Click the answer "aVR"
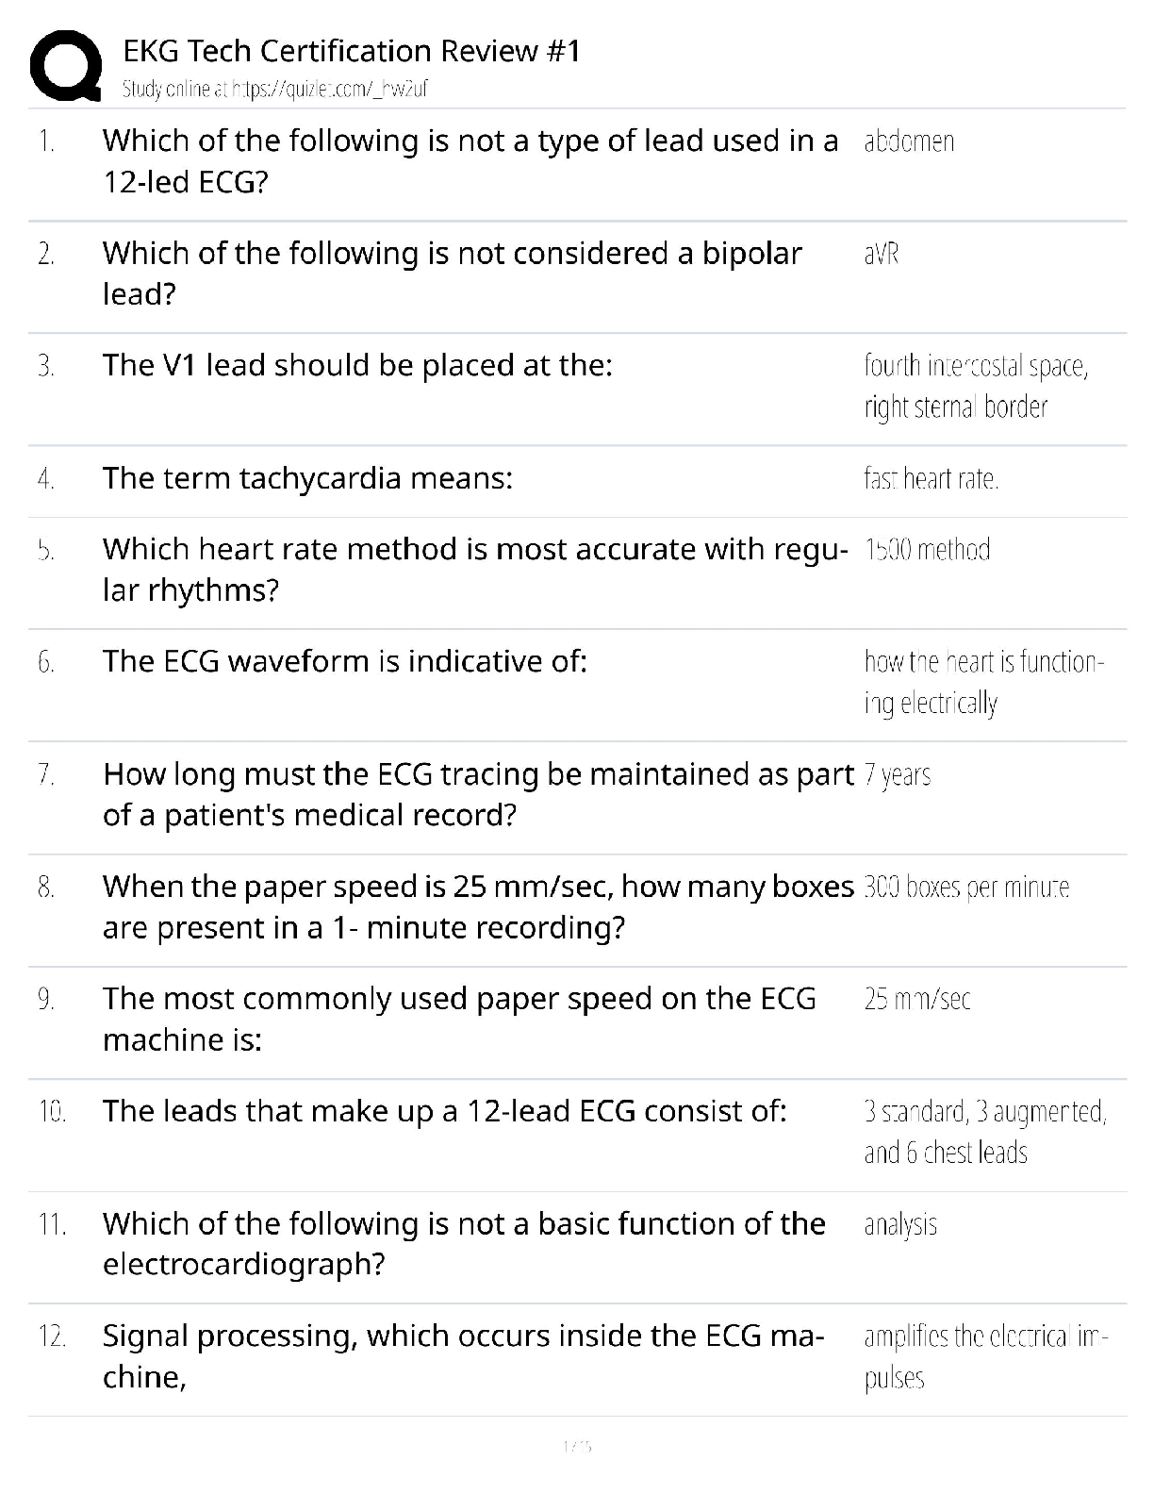This screenshot has width=1154, height=1494. (x=881, y=254)
